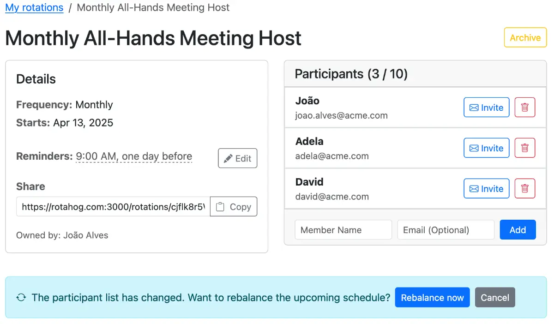Focus the Email (Optional) field
The image size is (554, 324).
[x=446, y=230]
